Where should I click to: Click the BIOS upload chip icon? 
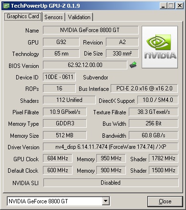[133, 65]
